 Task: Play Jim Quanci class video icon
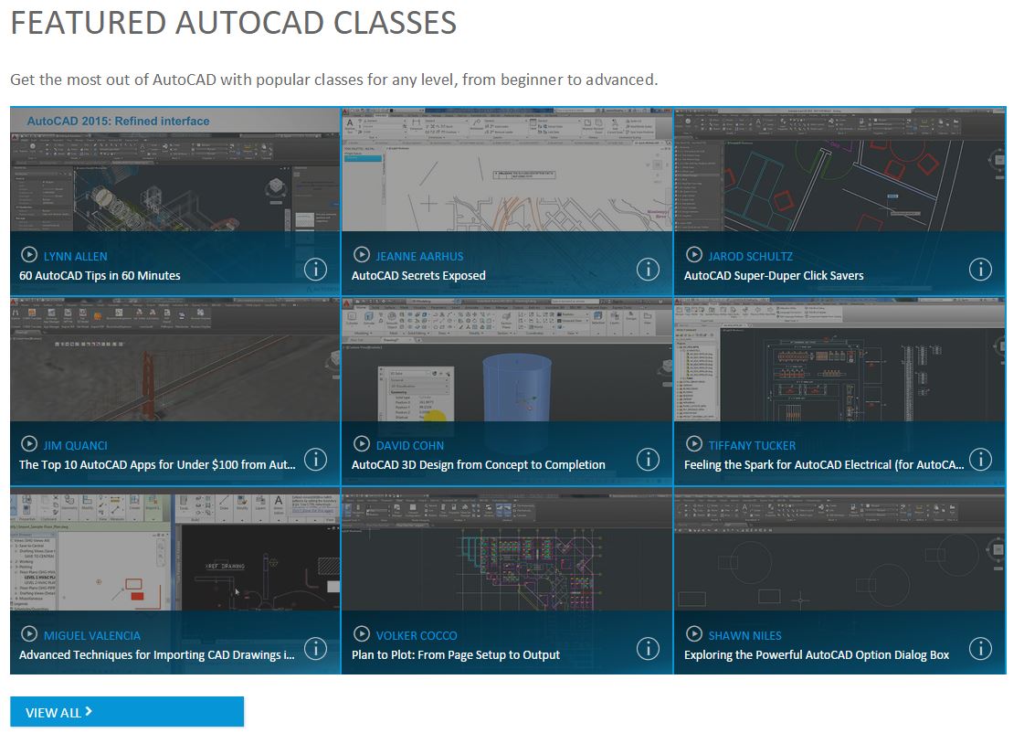click(x=29, y=443)
